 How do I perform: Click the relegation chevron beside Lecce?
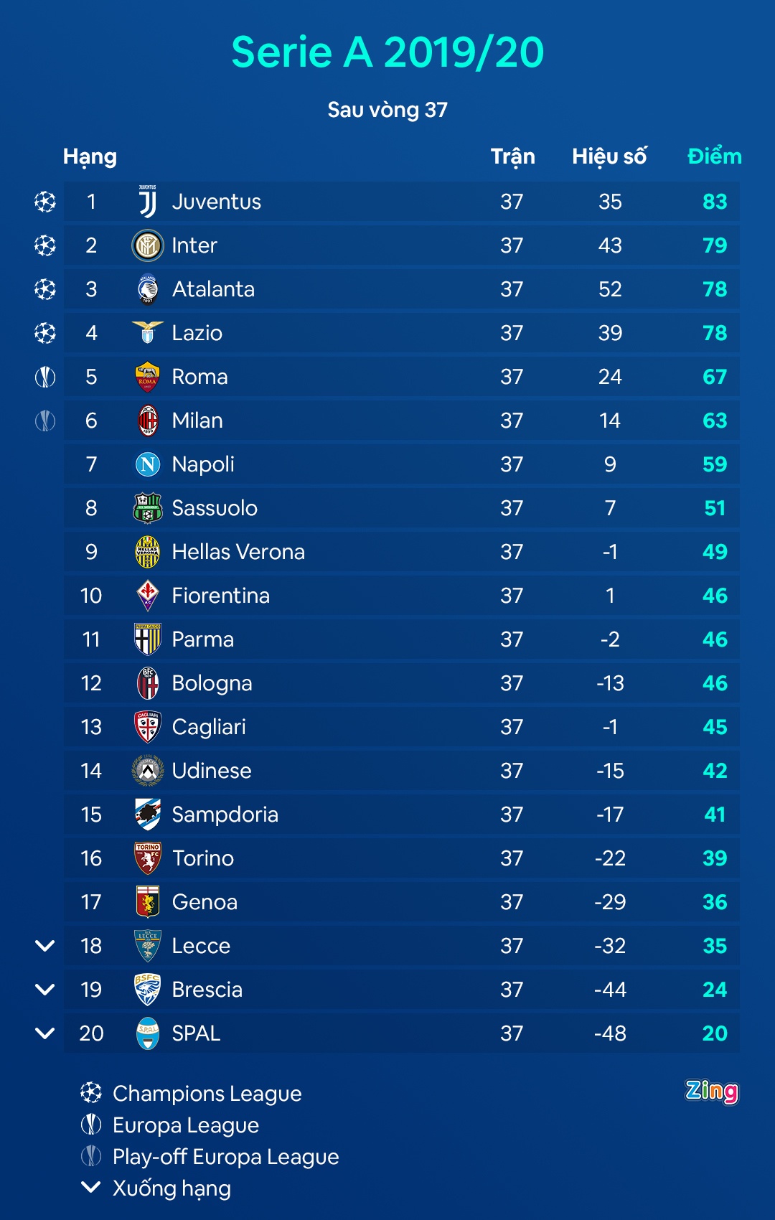[x=45, y=946]
